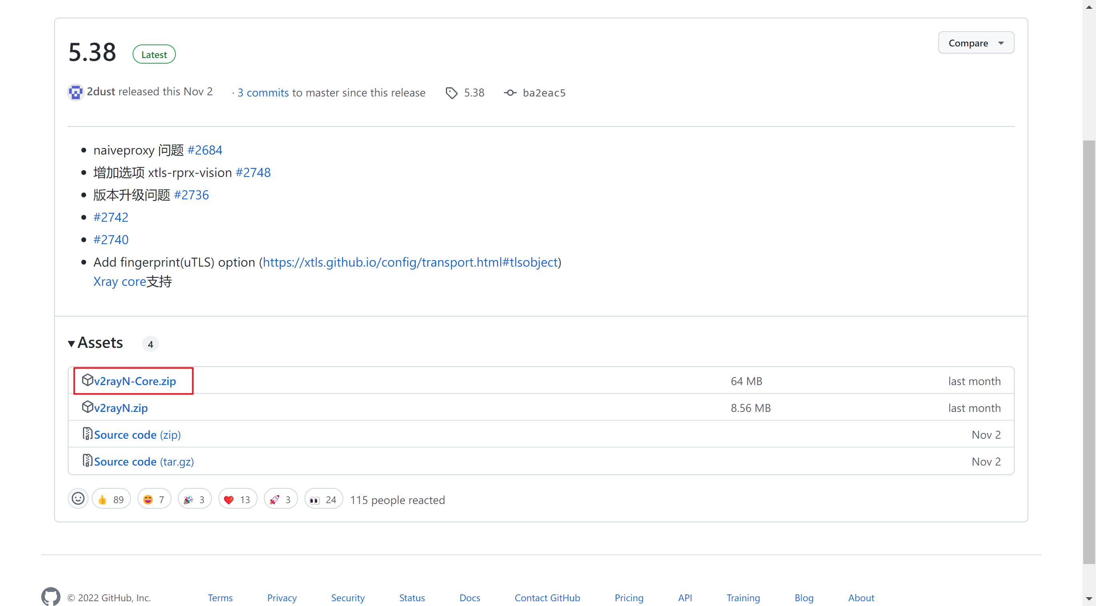1096x606 pixels.
Task: Click 2dust's avatar image
Action: pyautogui.click(x=75, y=92)
